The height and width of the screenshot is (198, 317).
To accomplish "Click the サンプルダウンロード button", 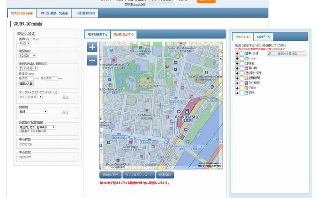I will coord(139,175).
